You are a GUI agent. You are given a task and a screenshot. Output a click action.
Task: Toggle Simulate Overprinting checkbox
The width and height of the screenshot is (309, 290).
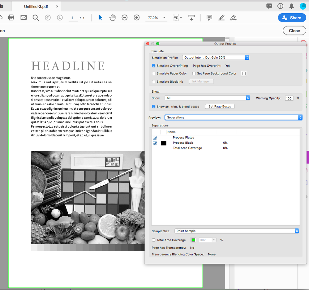[154, 66]
